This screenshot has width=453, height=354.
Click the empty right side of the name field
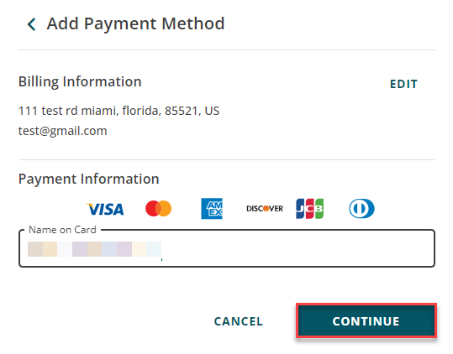click(298, 249)
